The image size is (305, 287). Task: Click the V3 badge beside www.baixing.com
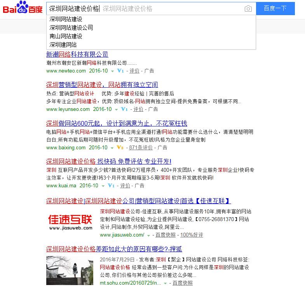[120, 148]
